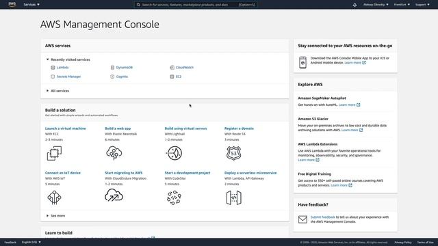Screen dimensions: 438x246
Task: Click the search magnifier icon in the top bar
Action: (138, 5)
